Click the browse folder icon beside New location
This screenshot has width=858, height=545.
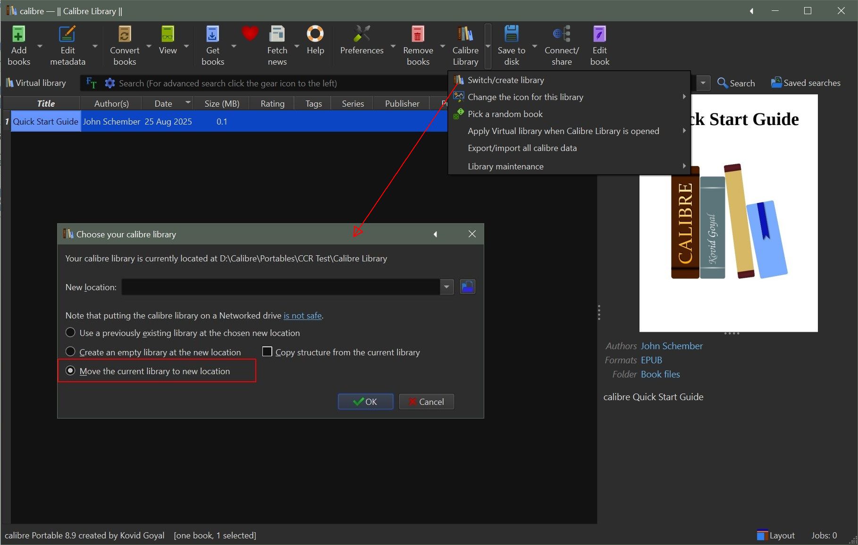tap(467, 287)
